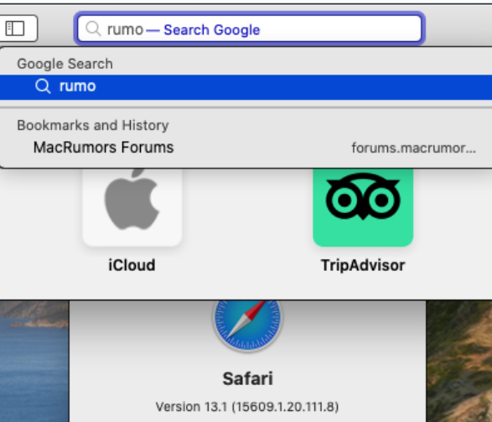This screenshot has height=422, width=492.
Task: Open MacRumors Forums history result
Action: (246, 148)
